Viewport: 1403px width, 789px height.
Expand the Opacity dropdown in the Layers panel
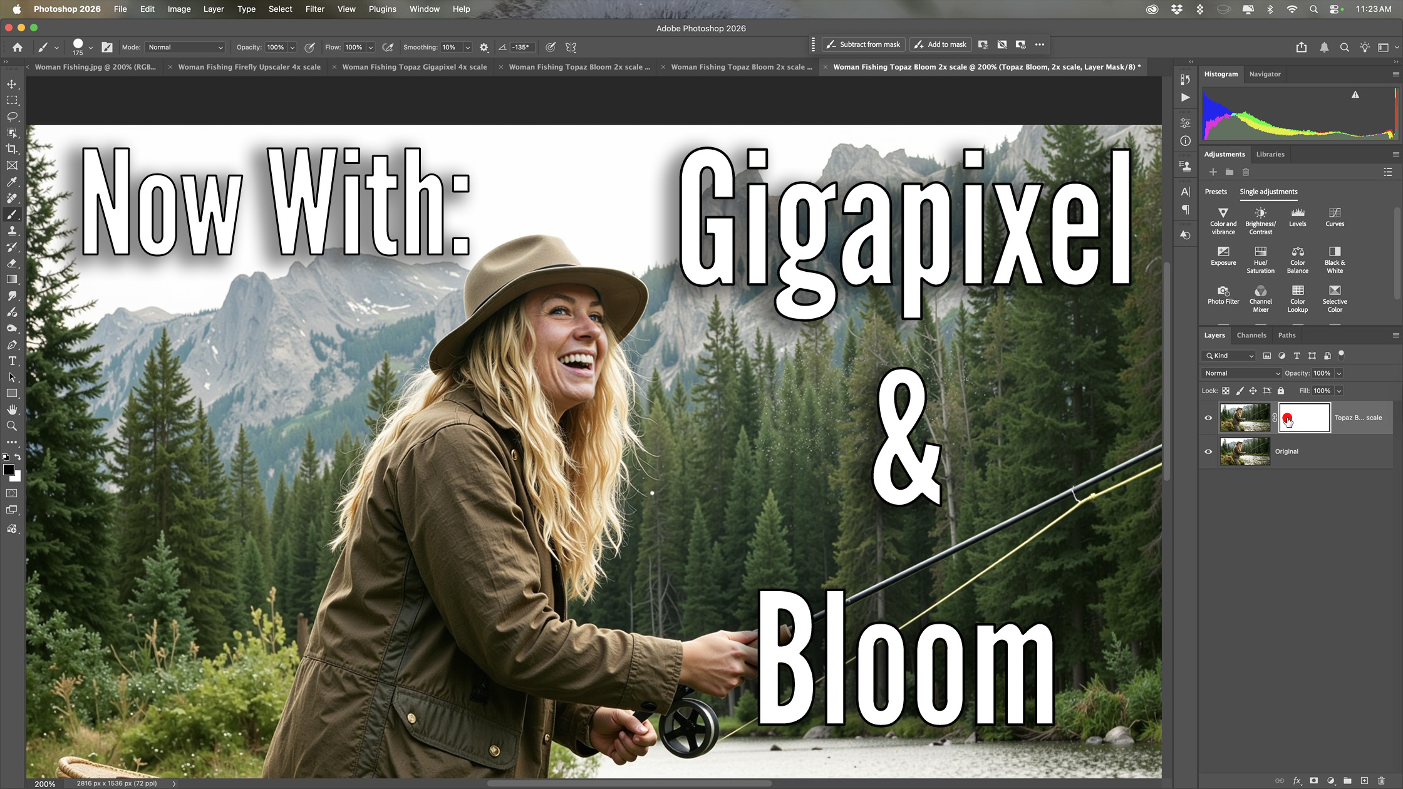point(1339,373)
